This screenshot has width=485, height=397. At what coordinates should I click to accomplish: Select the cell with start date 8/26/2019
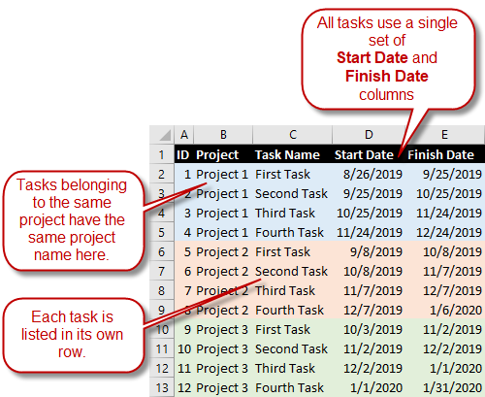click(x=369, y=174)
